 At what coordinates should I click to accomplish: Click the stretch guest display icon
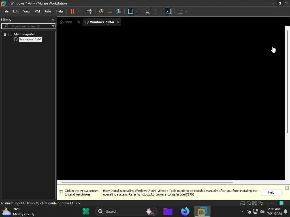(180, 11)
